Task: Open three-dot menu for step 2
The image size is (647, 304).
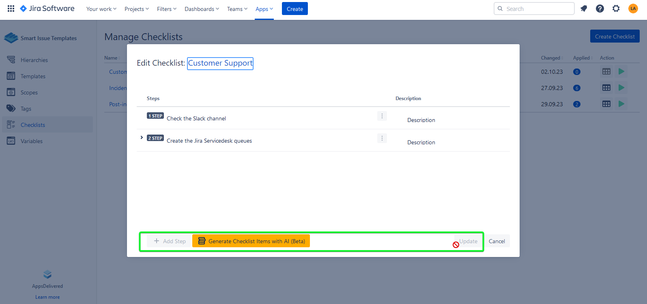Action: pyautogui.click(x=382, y=138)
